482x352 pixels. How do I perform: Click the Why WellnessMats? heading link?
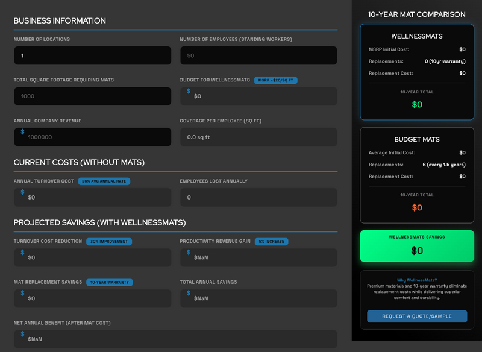point(416,280)
